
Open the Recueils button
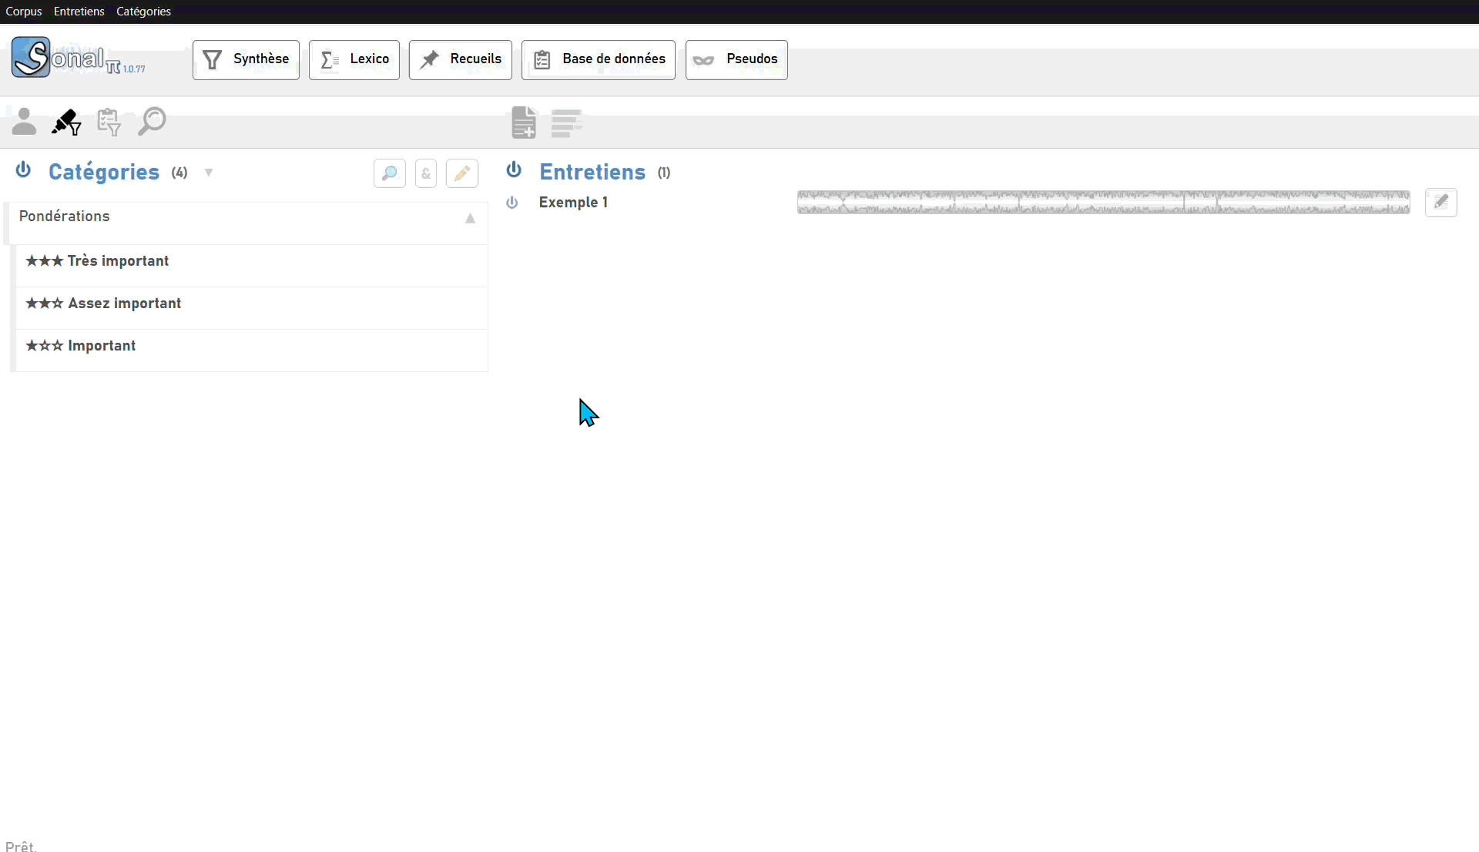(x=461, y=59)
